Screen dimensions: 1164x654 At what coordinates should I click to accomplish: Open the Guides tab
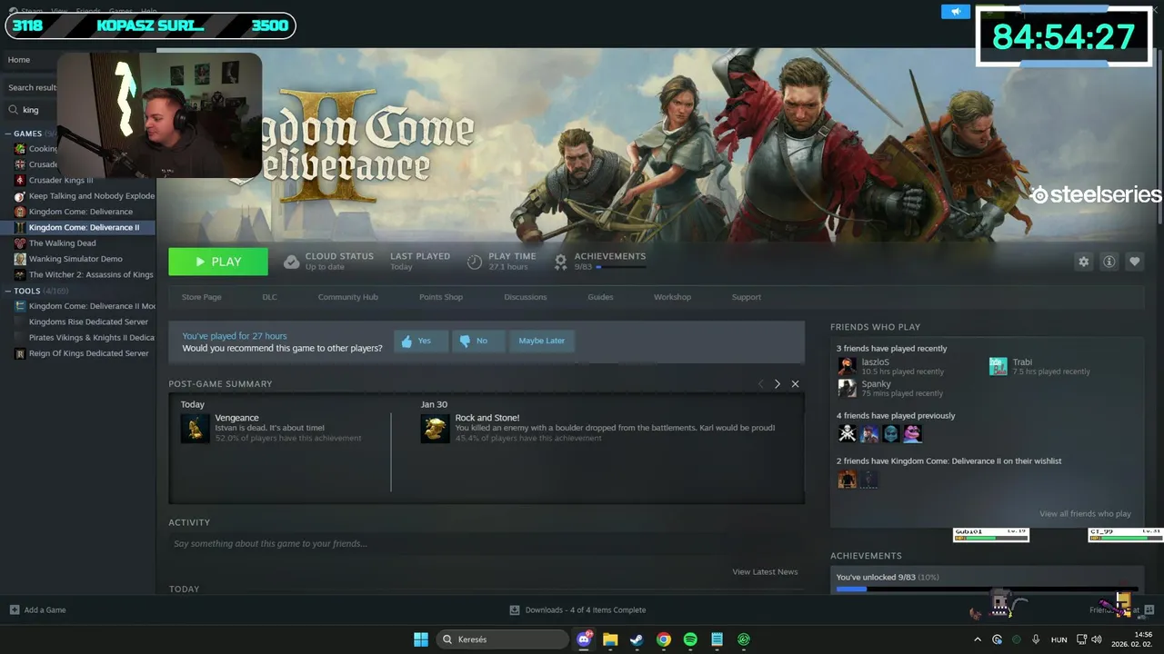click(x=600, y=297)
